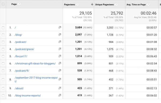Select time on page 00:08:43
The image size is (161, 103).
[x=152, y=71]
